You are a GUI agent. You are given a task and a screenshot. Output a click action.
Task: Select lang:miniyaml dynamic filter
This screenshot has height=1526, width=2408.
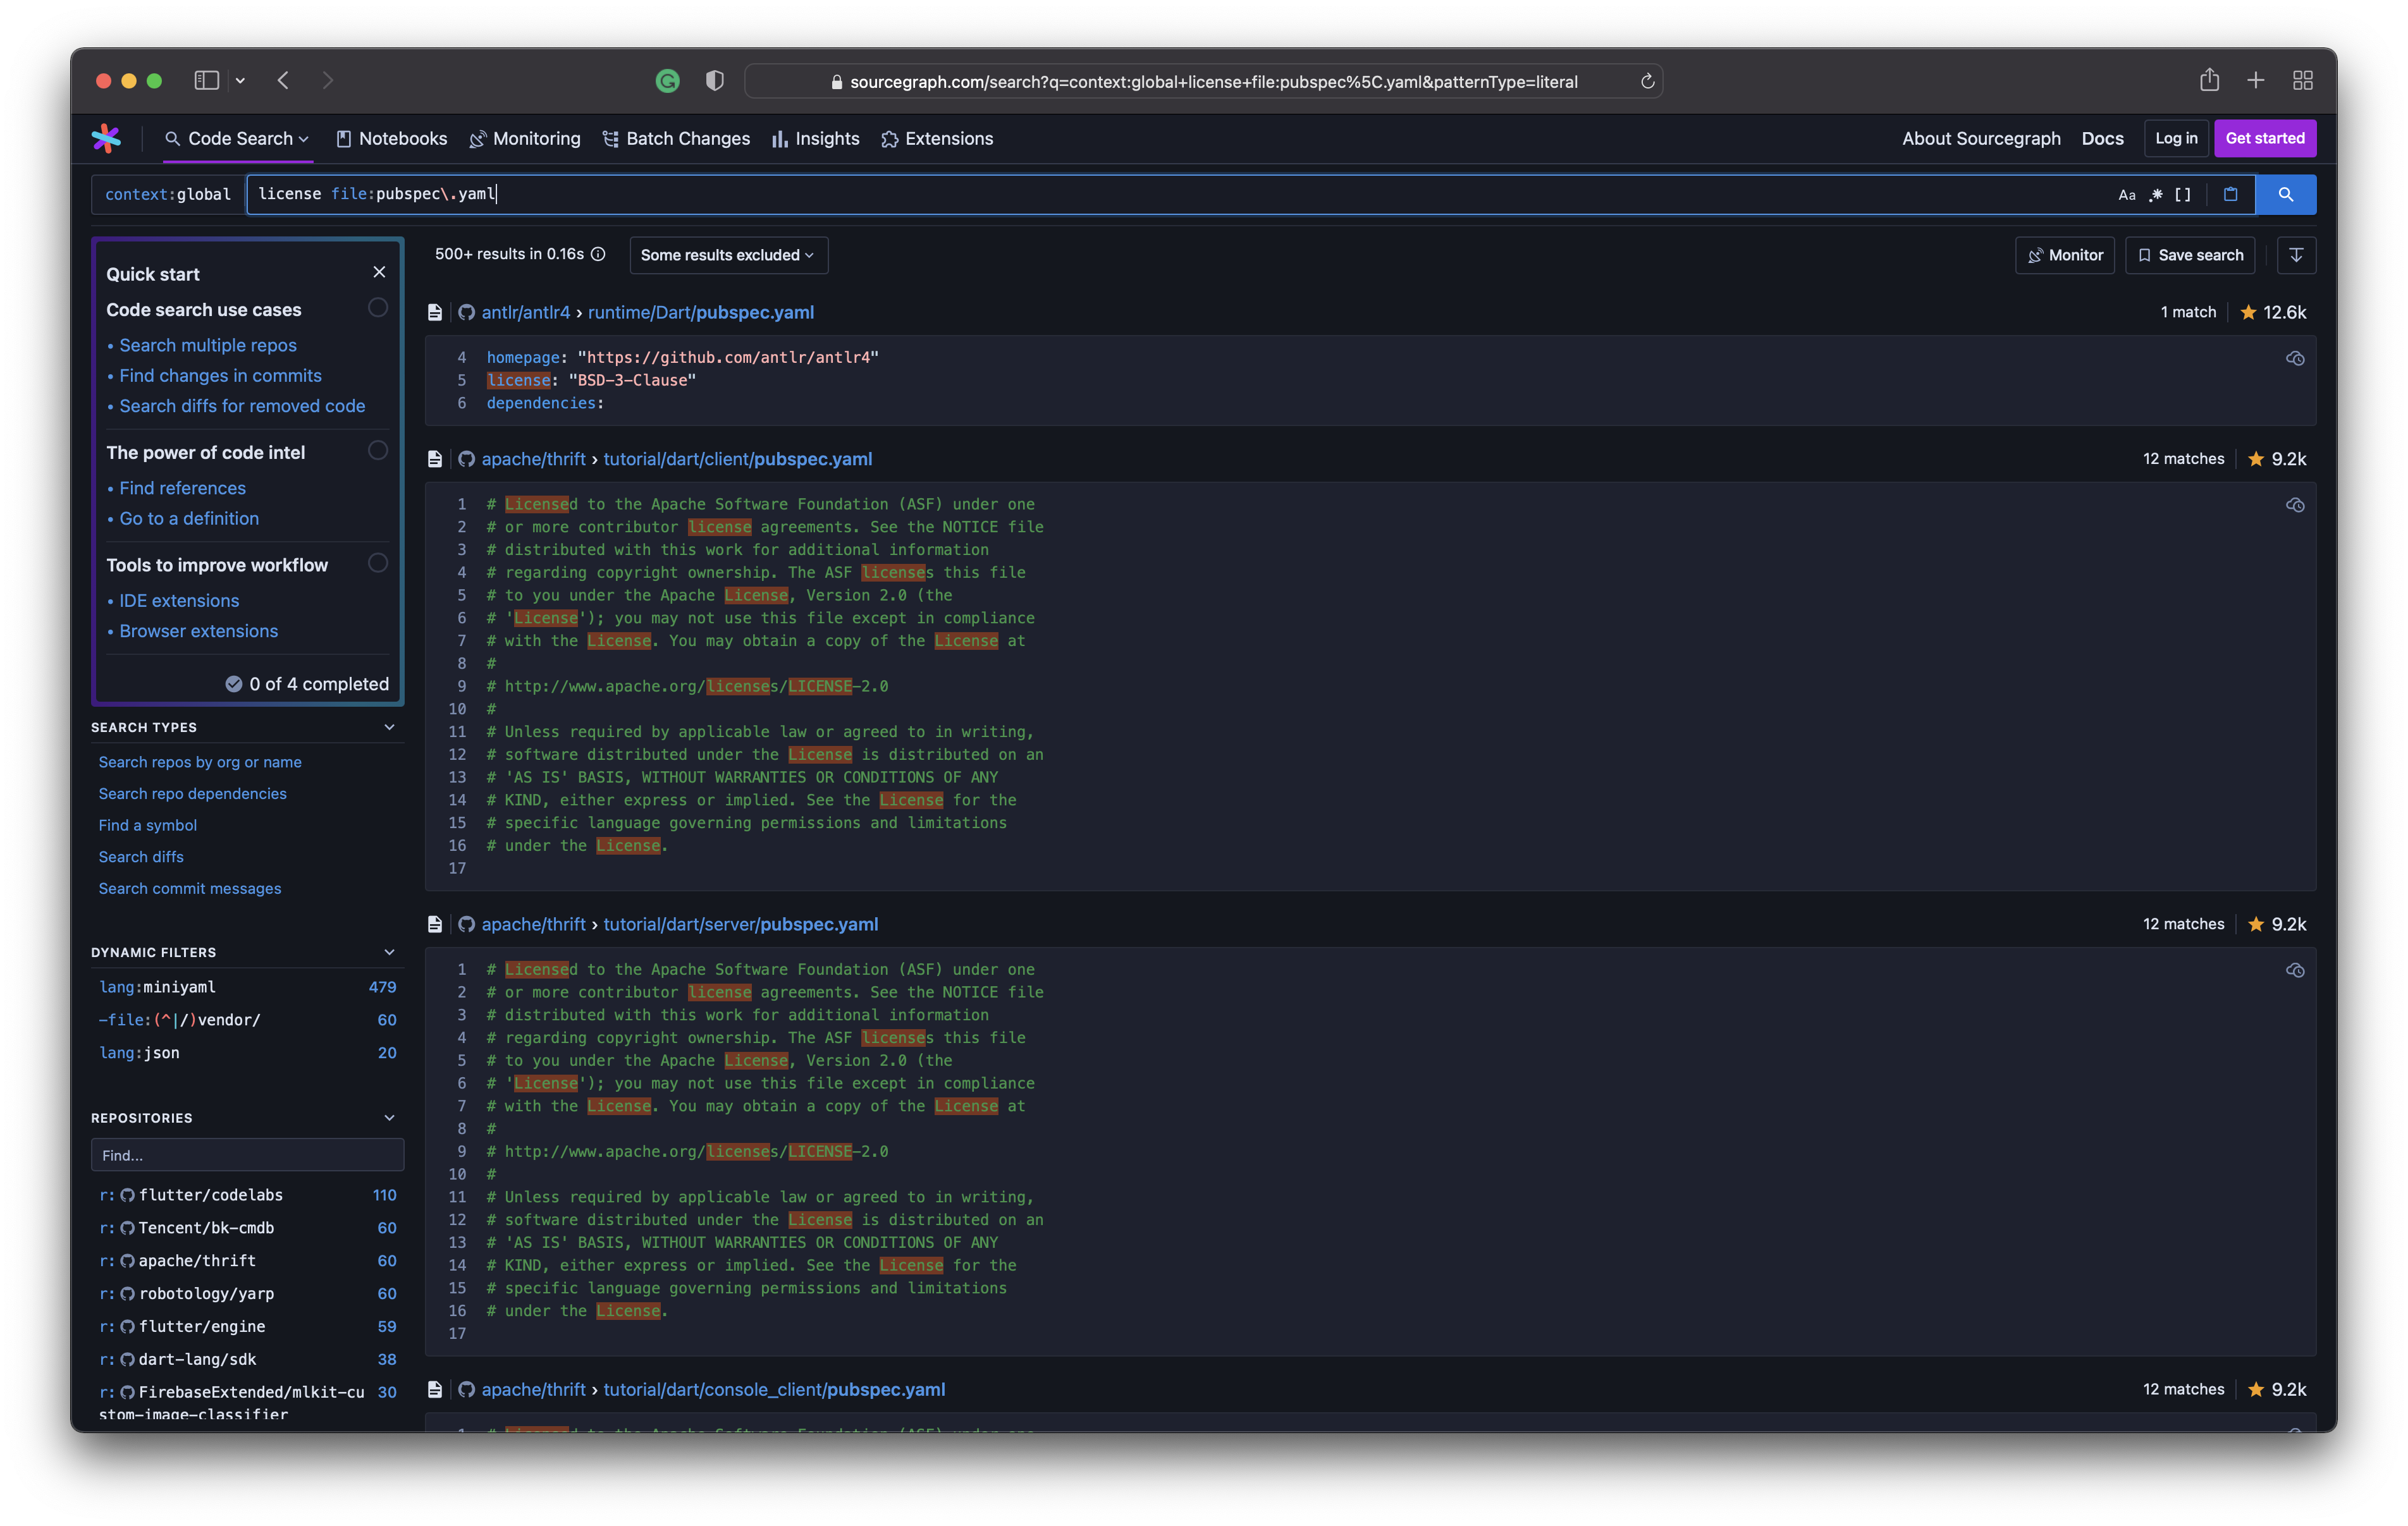point(247,987)
